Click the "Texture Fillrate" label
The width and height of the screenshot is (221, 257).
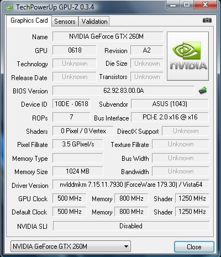(x=130, y=145)
